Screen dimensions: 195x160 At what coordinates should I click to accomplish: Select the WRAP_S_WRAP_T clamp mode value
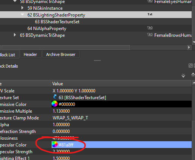[x=70, y=118]
